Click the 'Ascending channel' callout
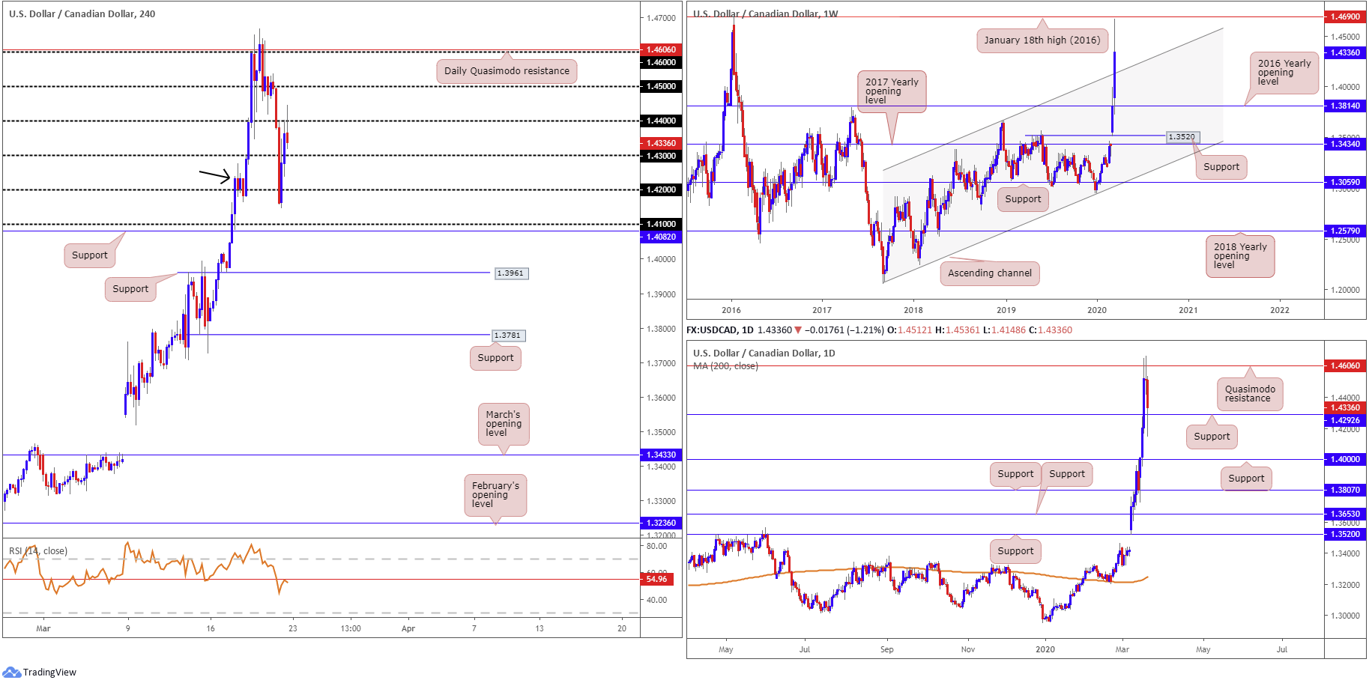 (990, 273)
